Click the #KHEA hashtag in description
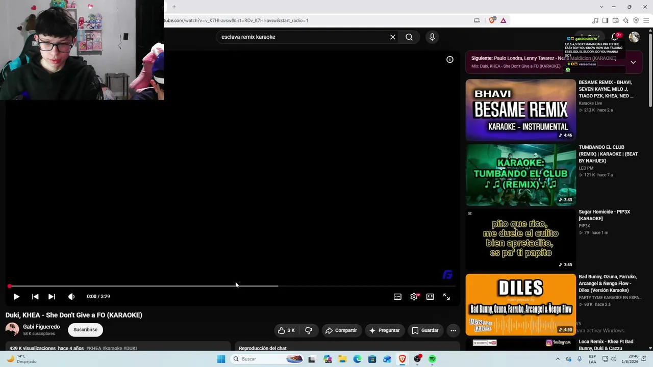The height and width of the screenshot is (367, 653). 93,348
